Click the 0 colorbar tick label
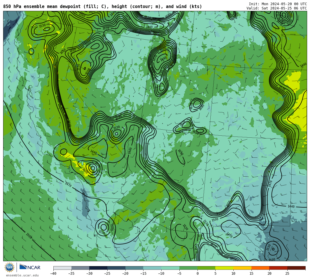310x279 pixels. coord(197,274)
